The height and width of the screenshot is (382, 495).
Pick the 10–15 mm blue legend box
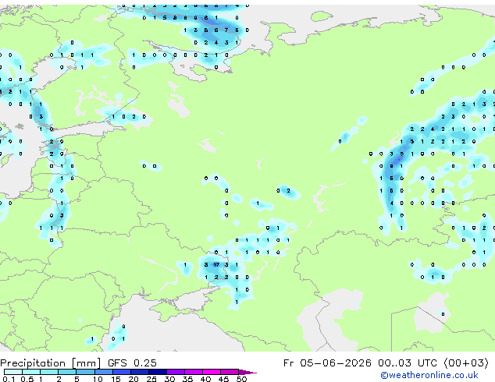click(104, 372)
